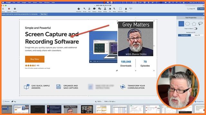206x115 pixels.
Task: Click the Recent filter in tray
Action: pyautogui.click(x=6, y=102)
